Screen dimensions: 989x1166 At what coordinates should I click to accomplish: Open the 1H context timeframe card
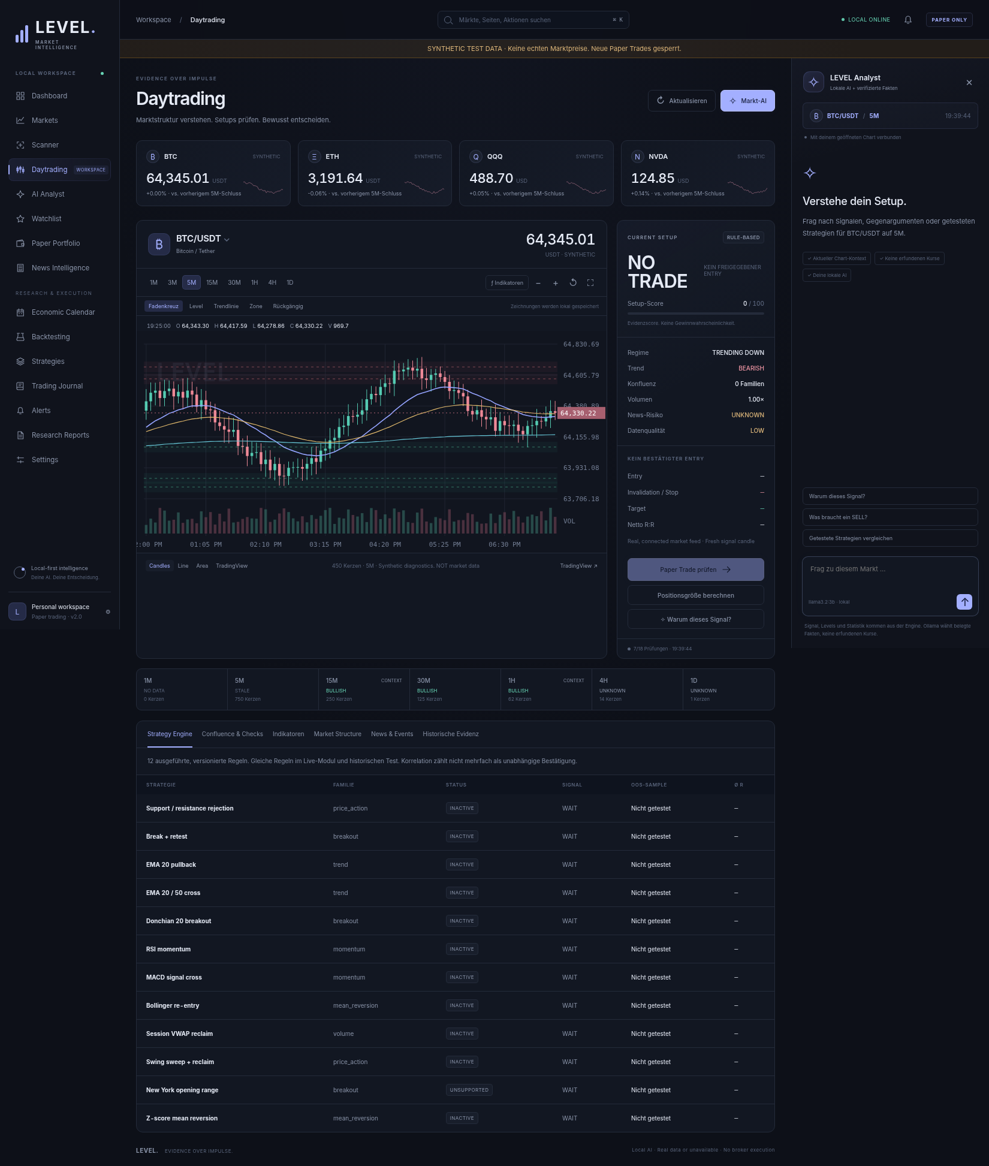coord(546,689)
